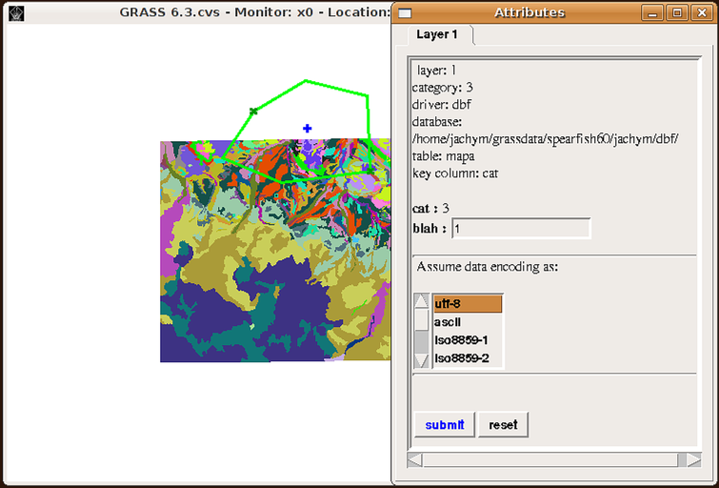719x488 pixels.
Task: Open the Attributes window menu icon
Action: [x=405, y=12]
